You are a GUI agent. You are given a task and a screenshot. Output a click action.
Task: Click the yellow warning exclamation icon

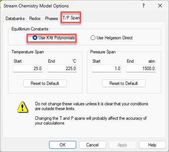[x=23, y=107]
